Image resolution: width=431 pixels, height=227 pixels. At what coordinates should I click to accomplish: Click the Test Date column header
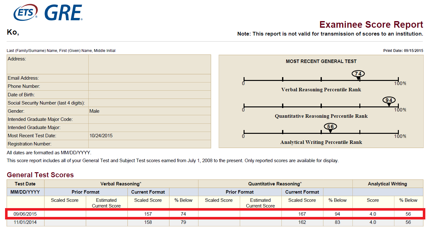pyautogui.click(x=25, y=184)
